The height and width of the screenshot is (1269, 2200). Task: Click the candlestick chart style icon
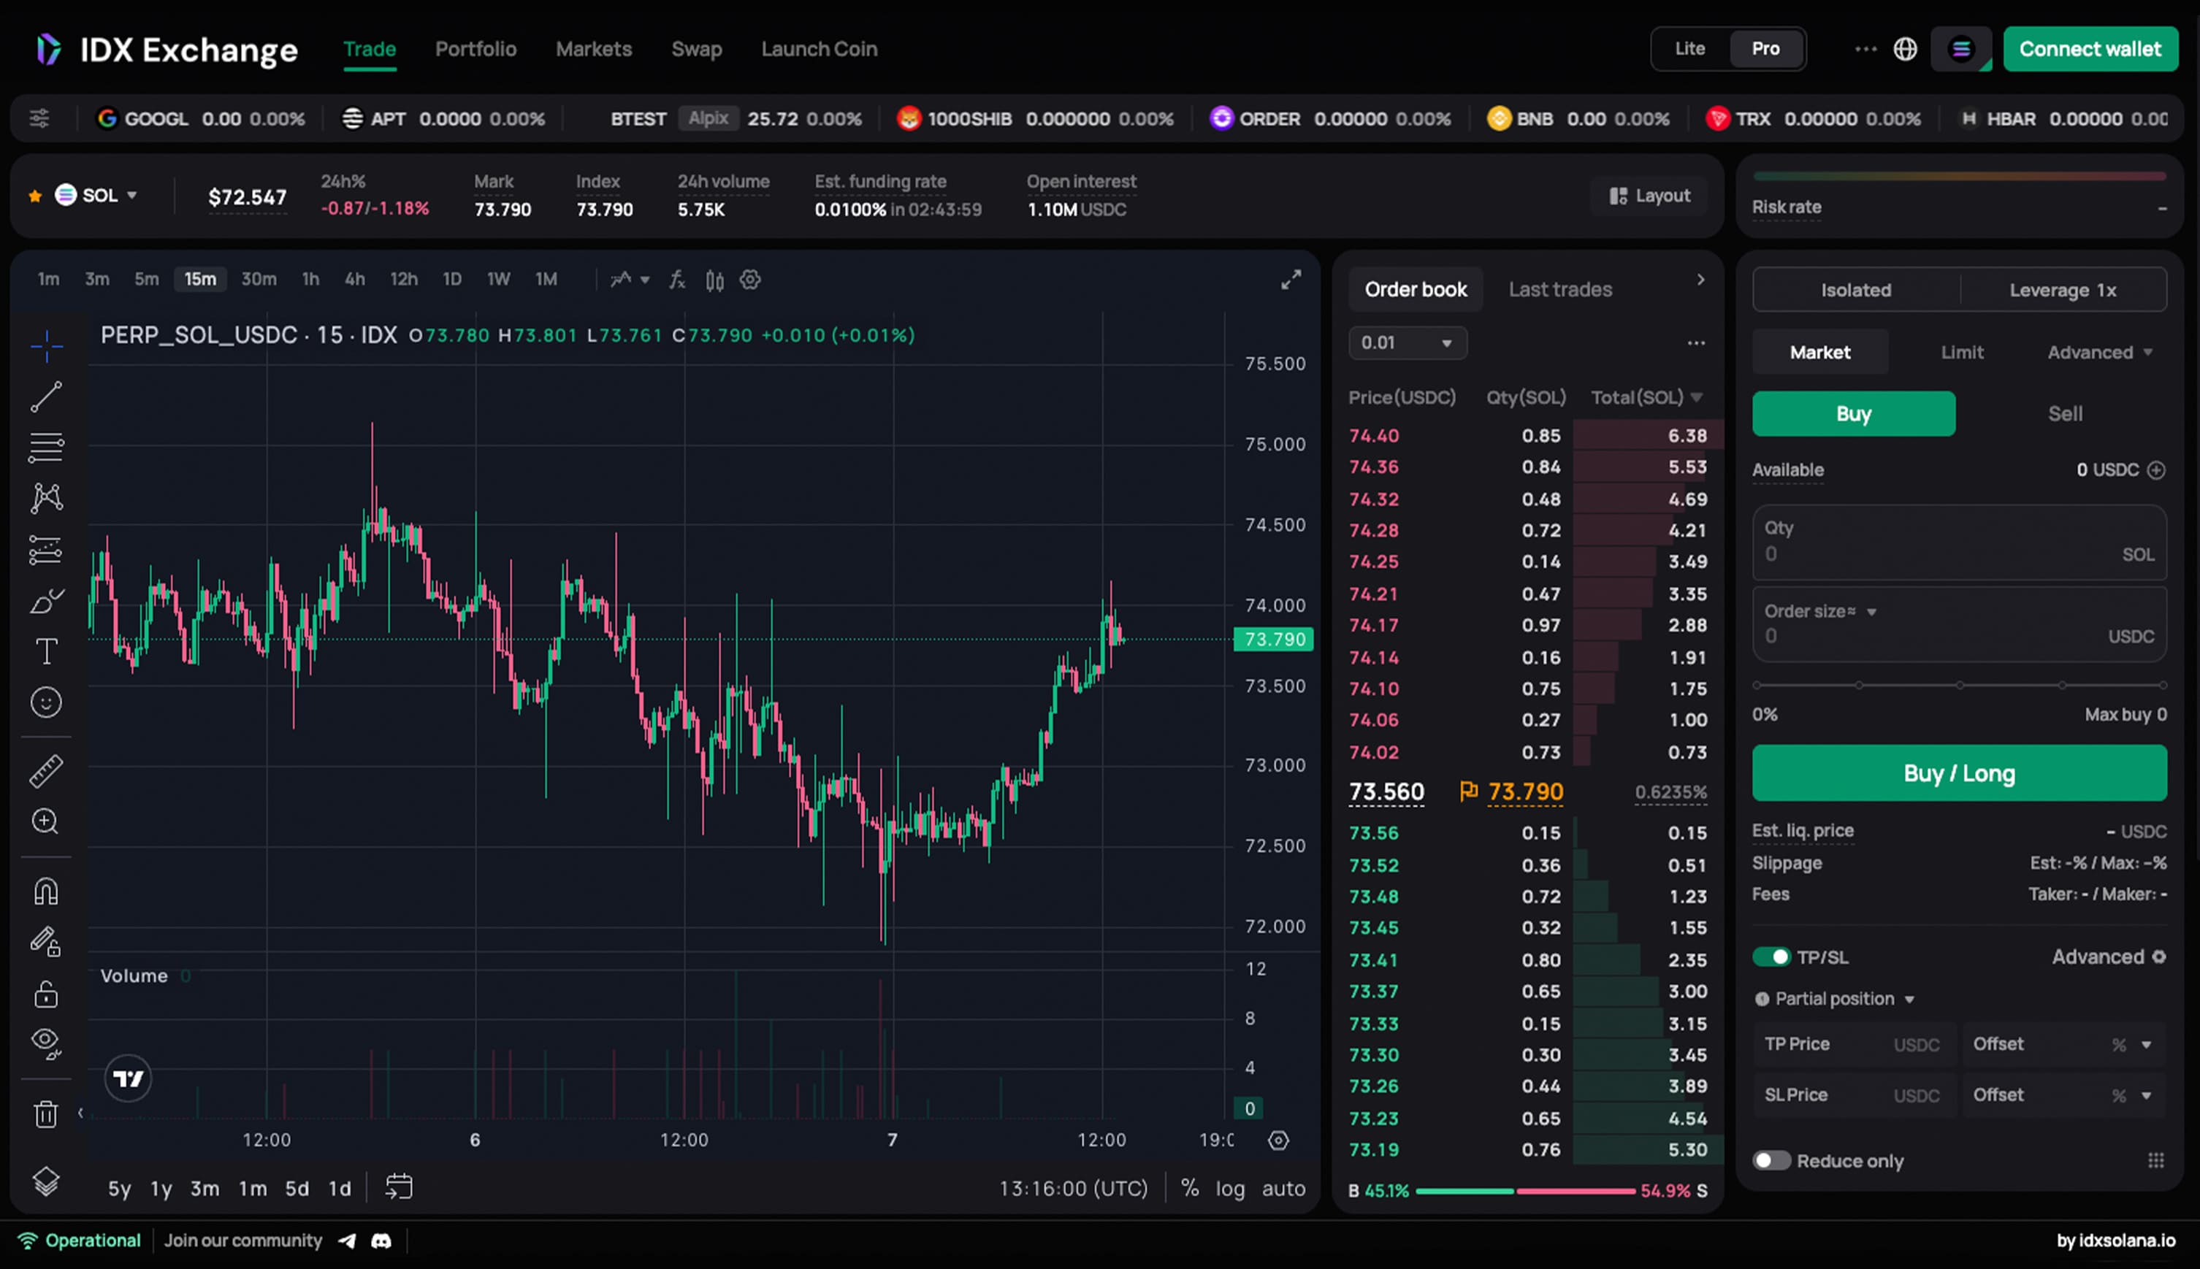click(x=715, y=280)
